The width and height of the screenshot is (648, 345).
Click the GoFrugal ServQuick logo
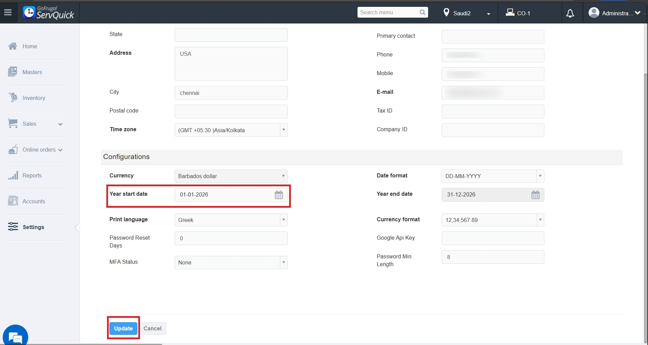pos(48,13)
